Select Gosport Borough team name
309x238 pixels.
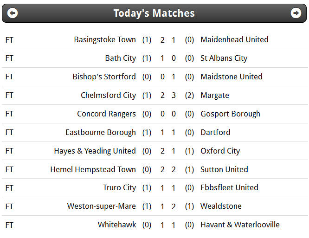click(x=230, y=114)
